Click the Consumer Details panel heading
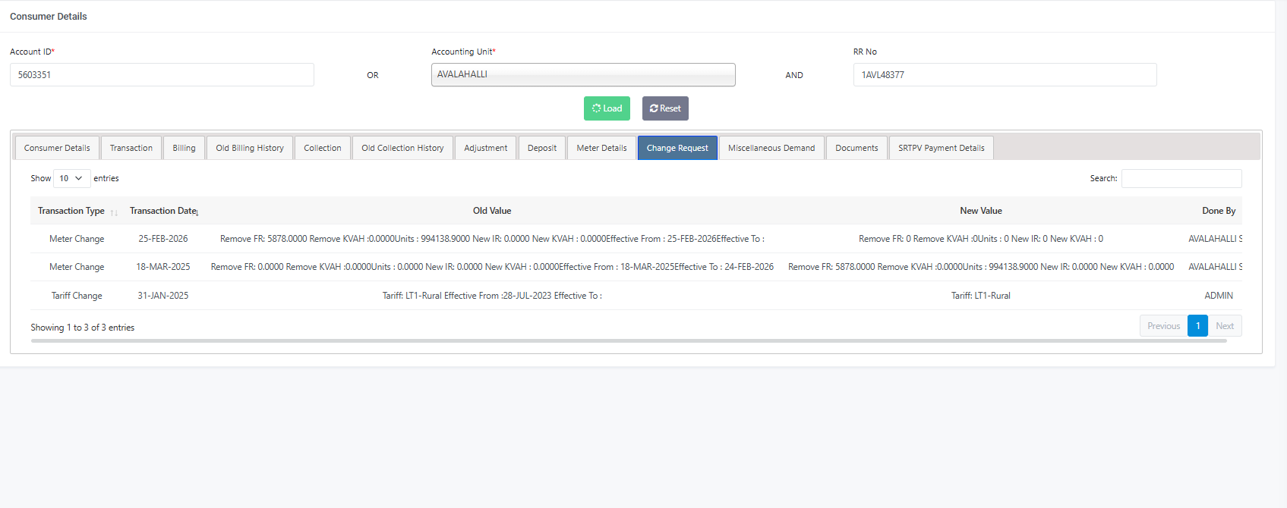The height and width of the screenshot is (508, 1287). pyautogui.click(x=49, y=16)
